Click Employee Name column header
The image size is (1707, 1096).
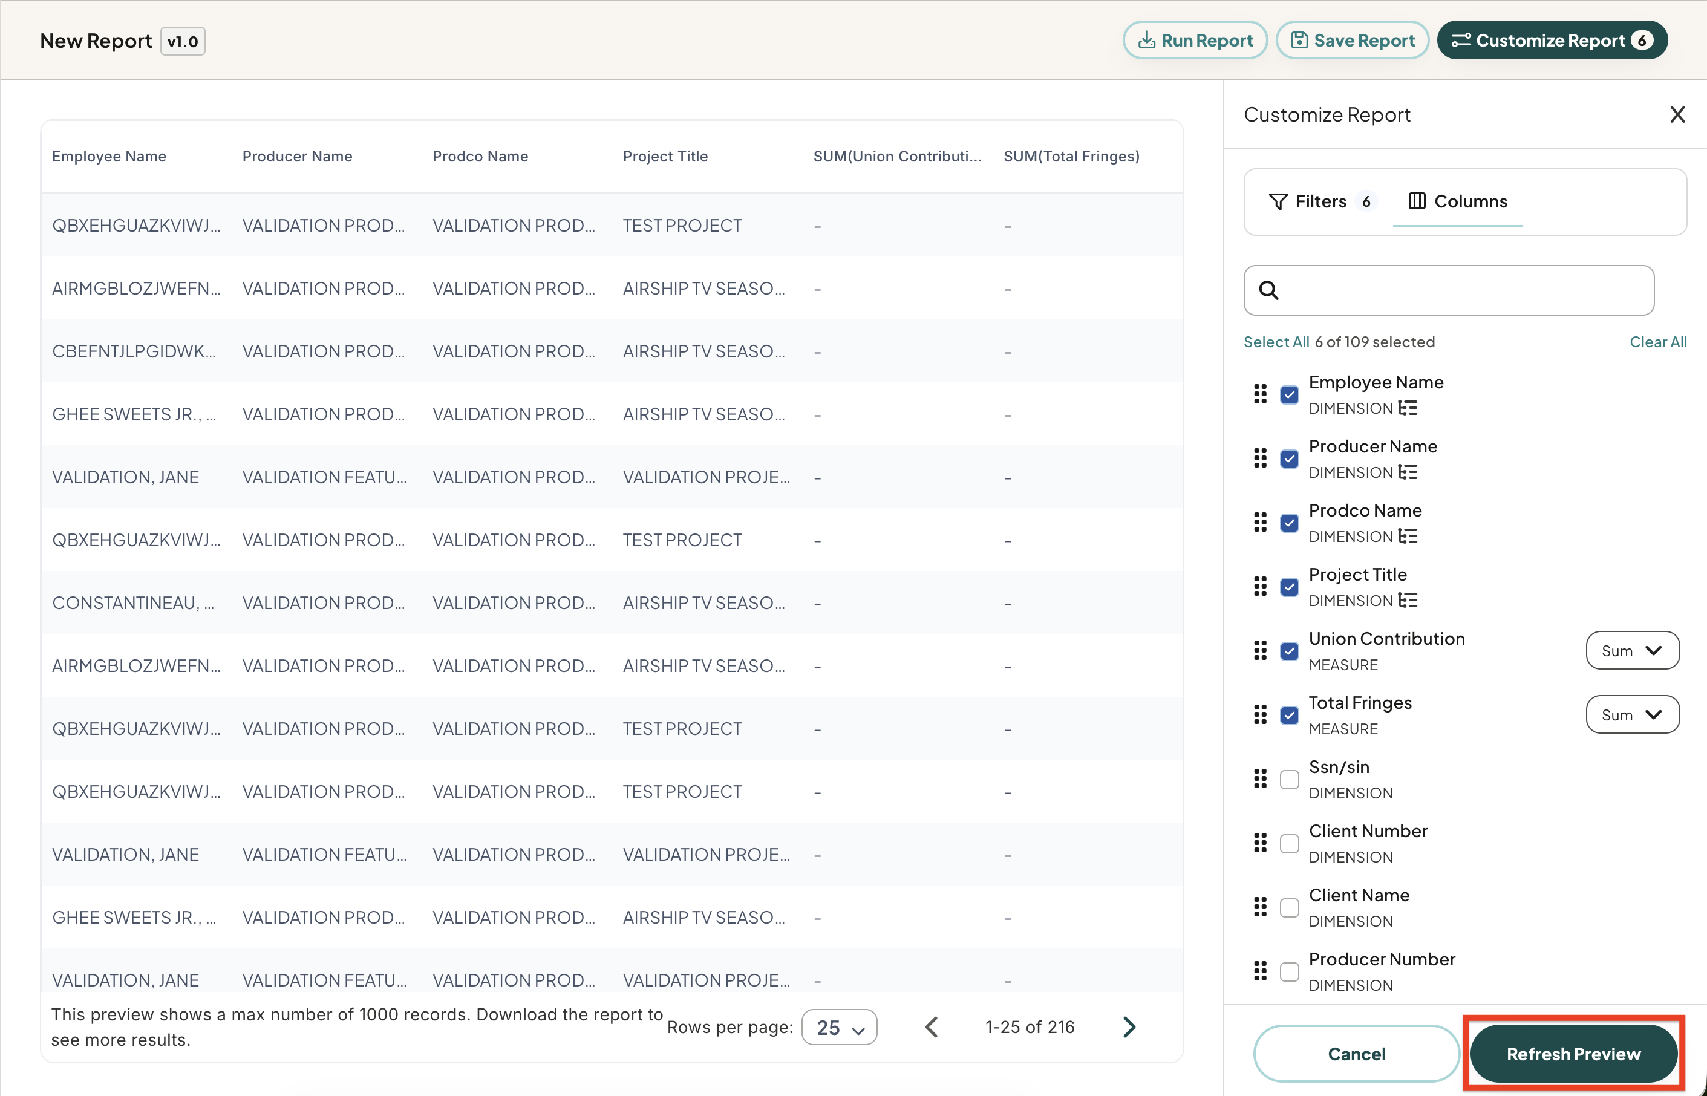click(x=109, y=156)
